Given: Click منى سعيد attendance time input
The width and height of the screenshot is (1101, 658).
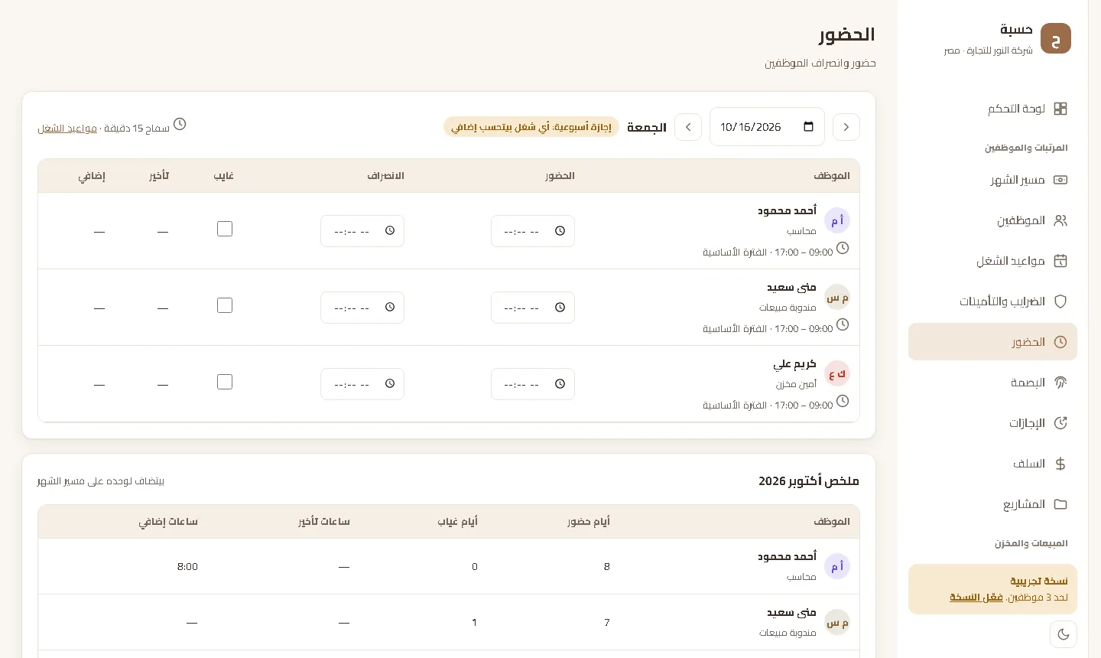Looking at the screenshot, I should (533, 308).
